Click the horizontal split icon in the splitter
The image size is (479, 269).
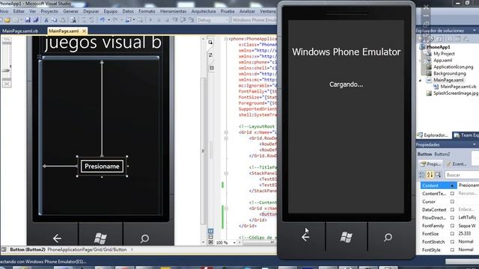212,68
